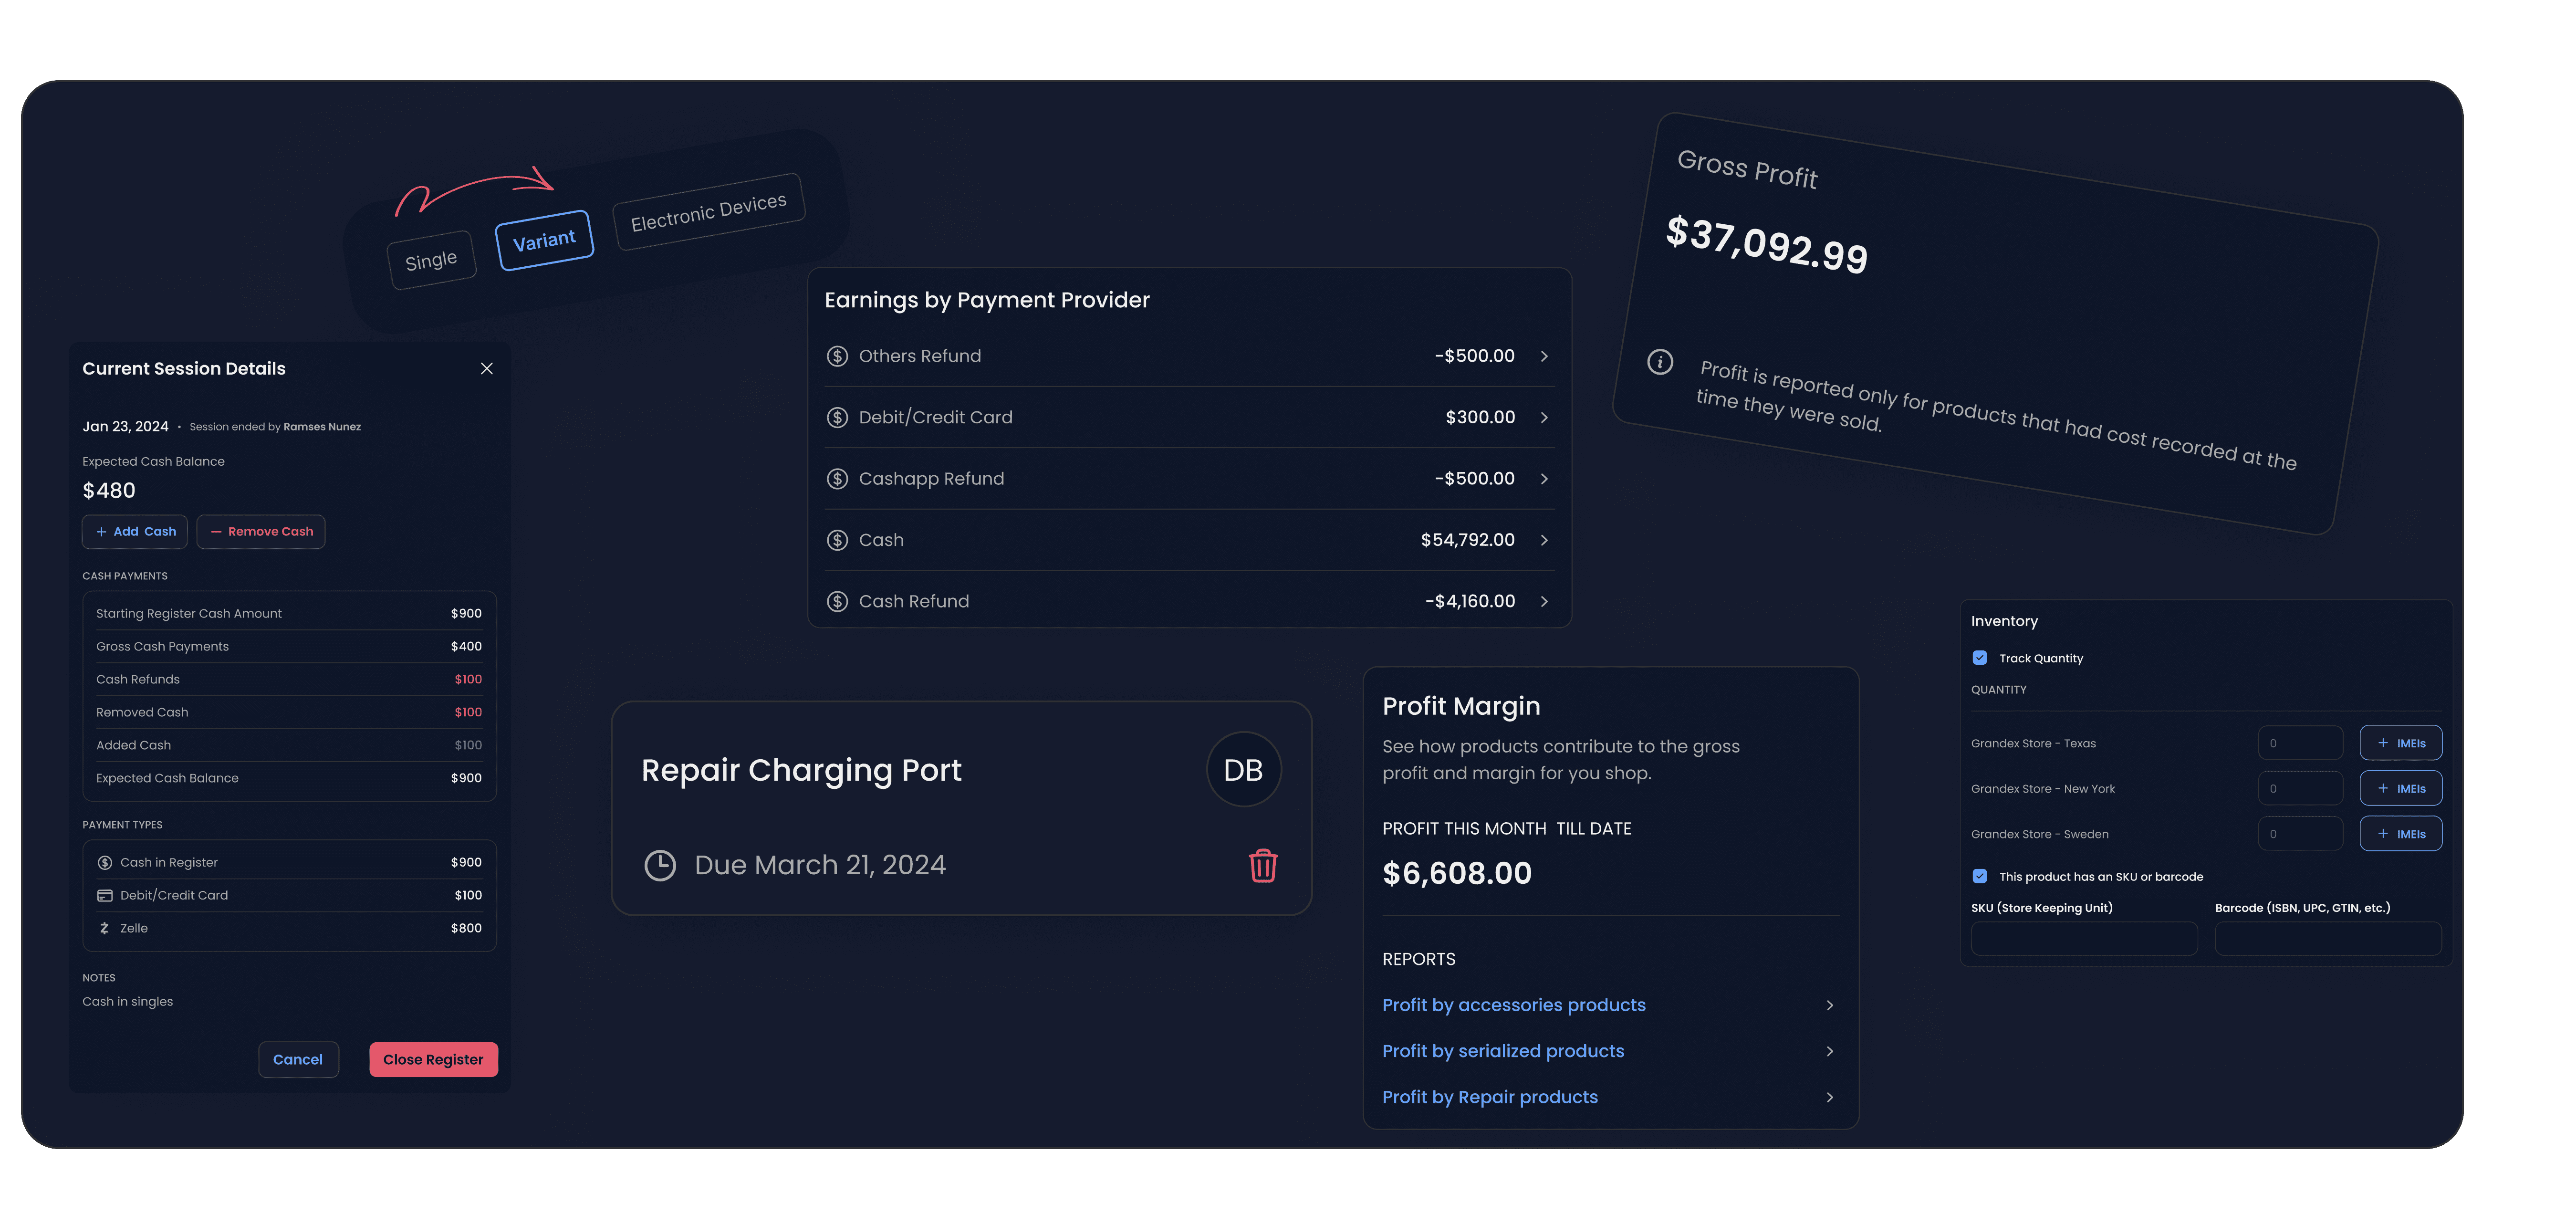Click the SKU (Store Keeping Unit) input field

pos(2083,939)
